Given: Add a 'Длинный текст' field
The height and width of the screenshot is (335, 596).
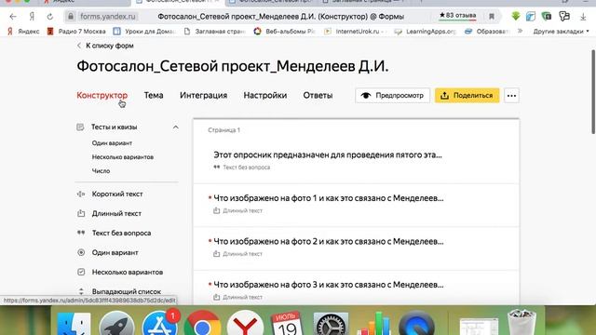Looking at the screenshot, I should click(x=116, y=213).
